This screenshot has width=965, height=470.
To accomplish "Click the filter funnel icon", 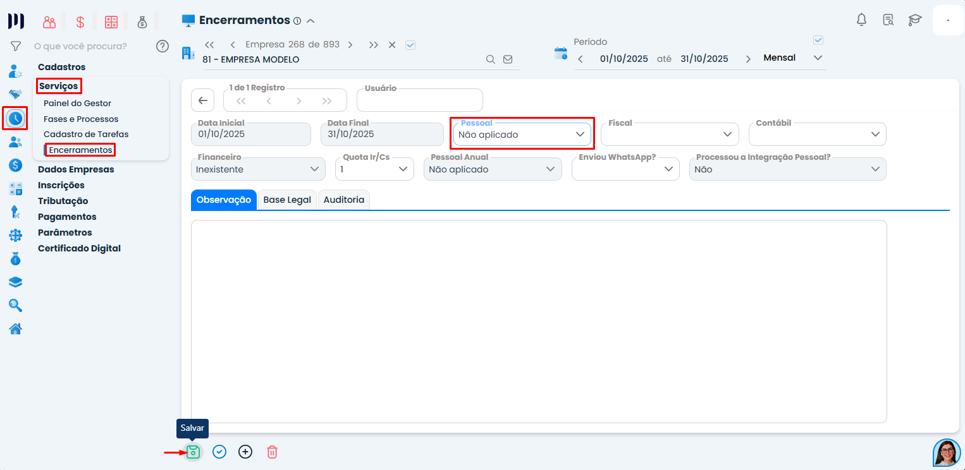I will click(x=16, y=46).
